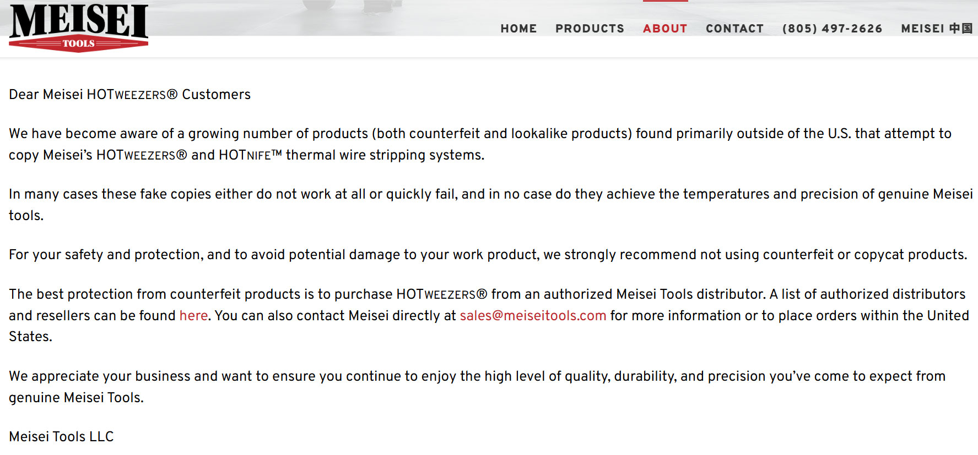Click the 'In many cases these fake copies' sentence

click(x=490, y=194)
